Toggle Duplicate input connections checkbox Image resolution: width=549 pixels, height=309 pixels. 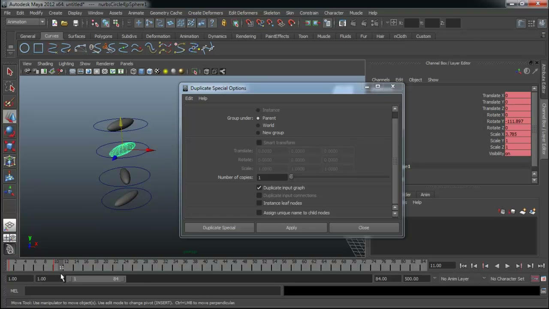(x=259, y=195)
